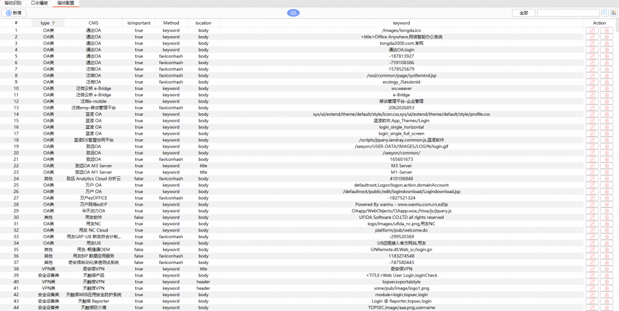Screen dimensions: 619x311
Task: Edit row 22 M3 Server entry
Action: [592, 166]
